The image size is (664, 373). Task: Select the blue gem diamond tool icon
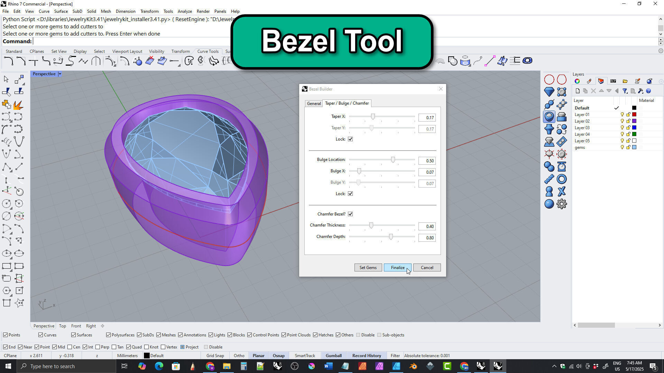pos(549,92)
